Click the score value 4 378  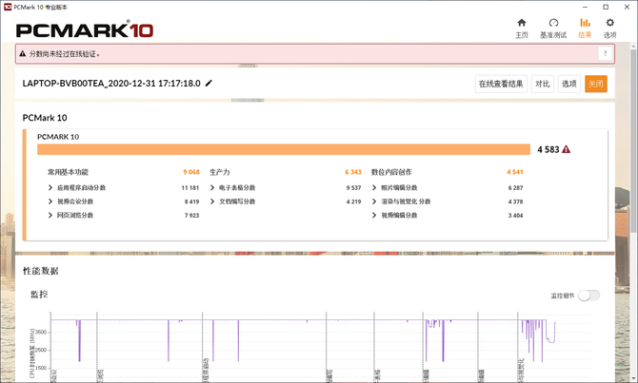515,201
